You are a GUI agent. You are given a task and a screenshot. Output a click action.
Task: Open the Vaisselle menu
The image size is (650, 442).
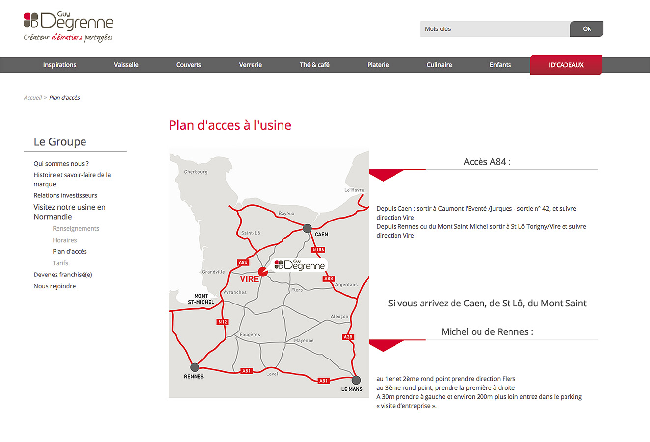coord(126,65)
